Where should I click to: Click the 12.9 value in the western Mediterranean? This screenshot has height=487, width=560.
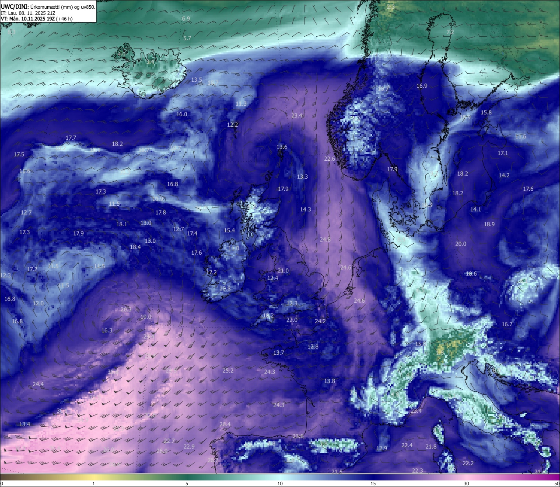click(x=381, y=449)
